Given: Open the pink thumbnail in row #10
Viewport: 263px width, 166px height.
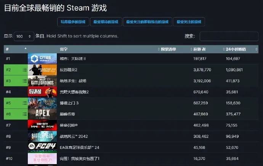Looking at the screenshot, I should 42,158.
